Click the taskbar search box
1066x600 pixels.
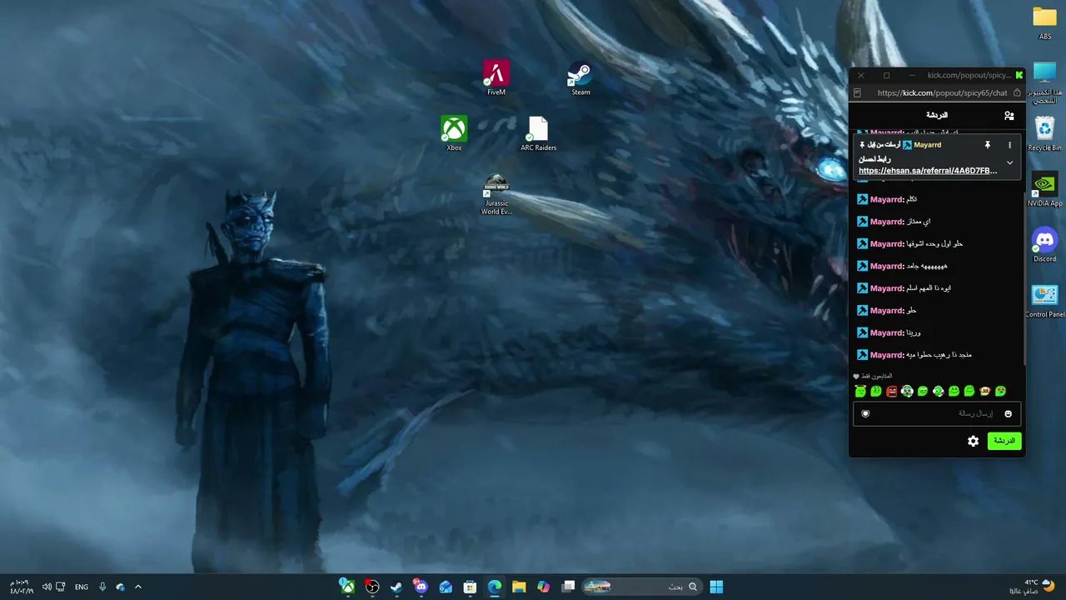(641, 587)
